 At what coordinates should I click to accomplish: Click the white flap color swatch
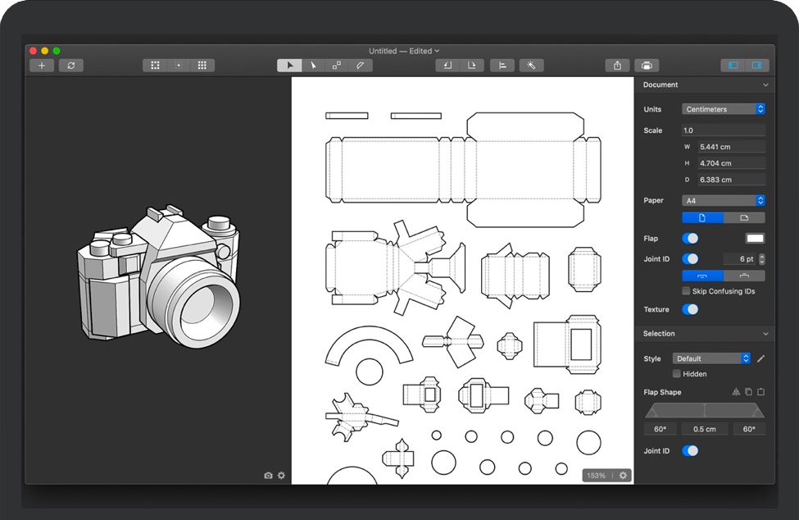pos(754,239)
